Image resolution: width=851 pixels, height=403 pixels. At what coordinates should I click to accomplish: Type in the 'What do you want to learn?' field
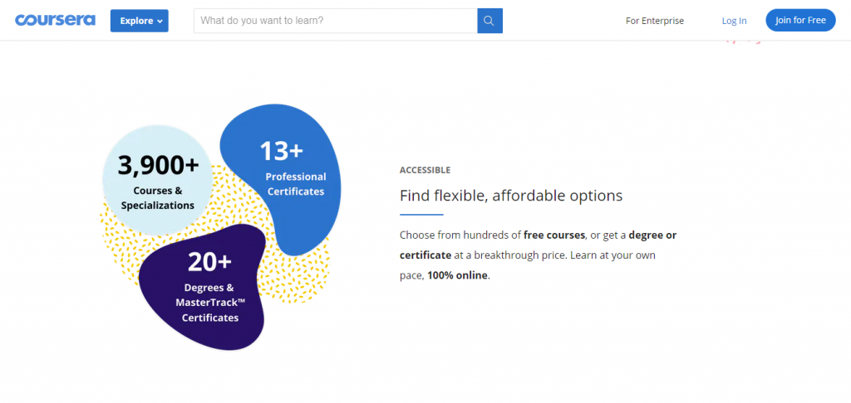335,21
